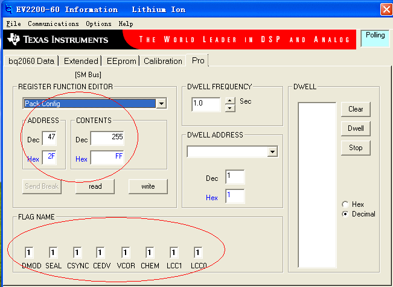Click the read button
The image size is (393, 287).
[95, 186]
